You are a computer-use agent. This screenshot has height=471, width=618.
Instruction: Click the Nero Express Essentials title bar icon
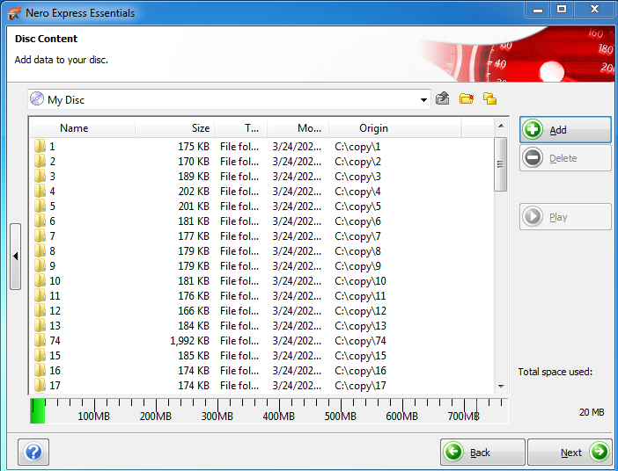tap(14, 13)
